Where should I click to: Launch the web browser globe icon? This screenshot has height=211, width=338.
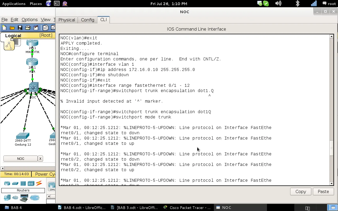click(x=48, y=3)
